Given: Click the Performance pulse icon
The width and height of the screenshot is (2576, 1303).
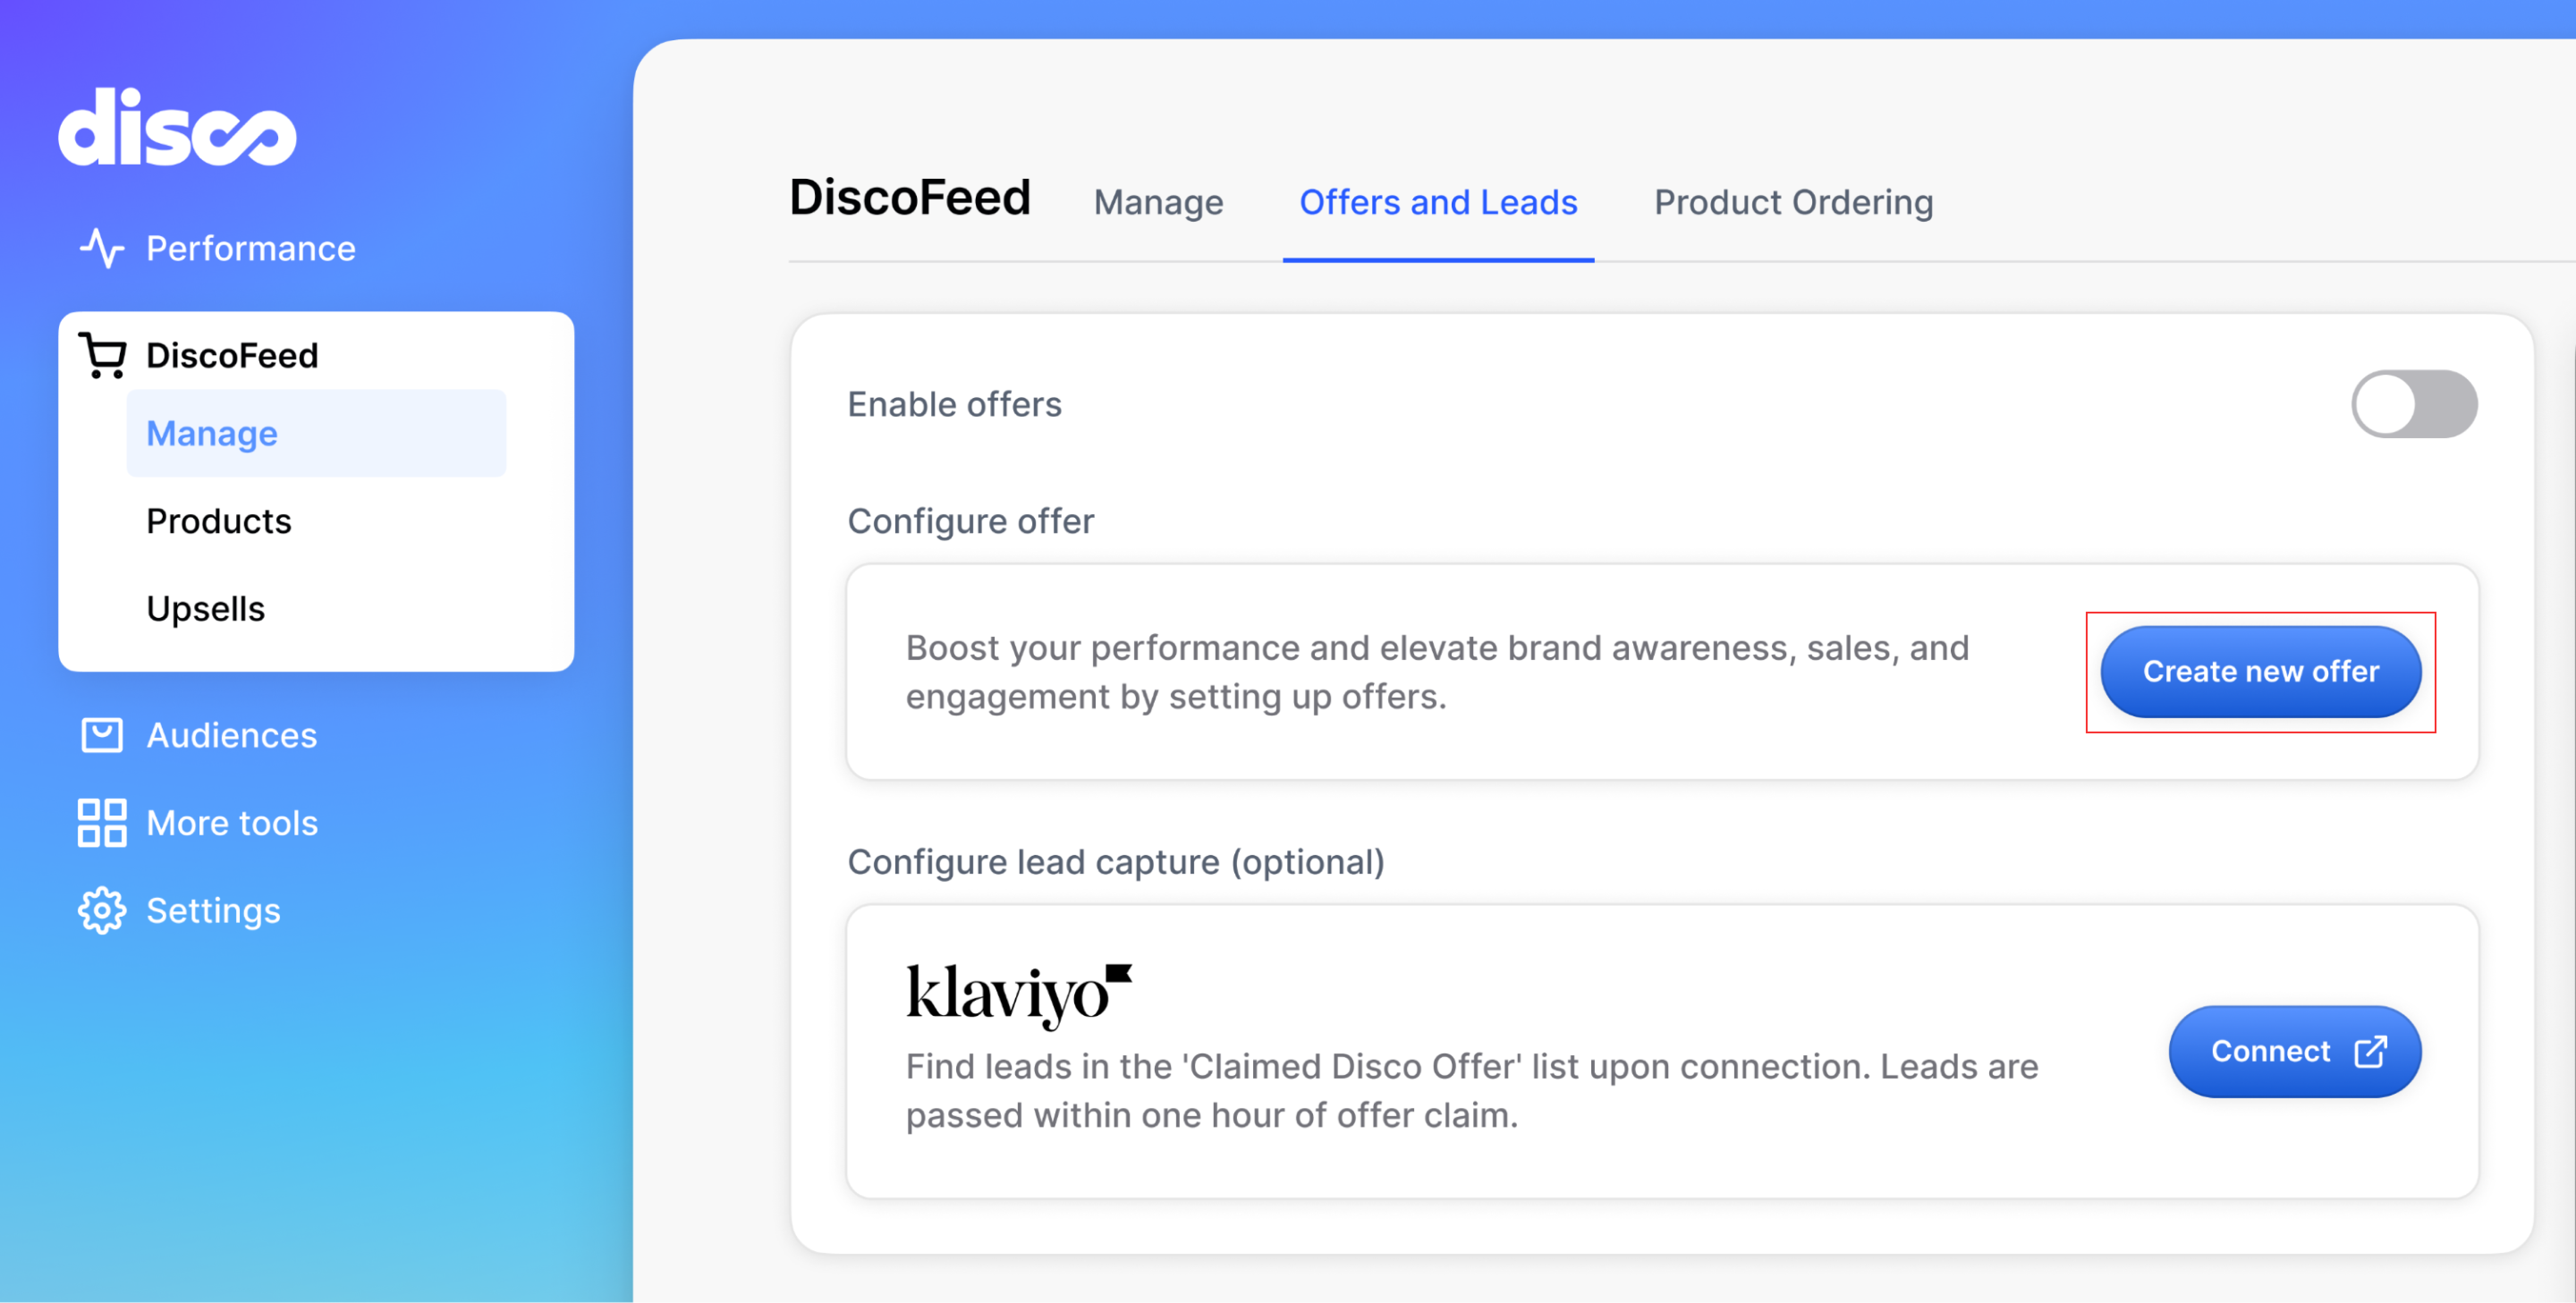Looking at the screenshot, I should click(x=102, y=248).
